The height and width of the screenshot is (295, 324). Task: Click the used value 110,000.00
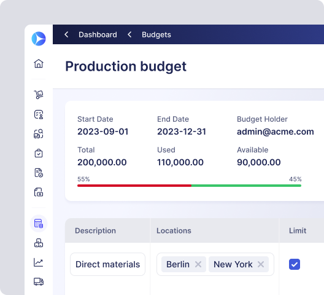tap(180, 162)
